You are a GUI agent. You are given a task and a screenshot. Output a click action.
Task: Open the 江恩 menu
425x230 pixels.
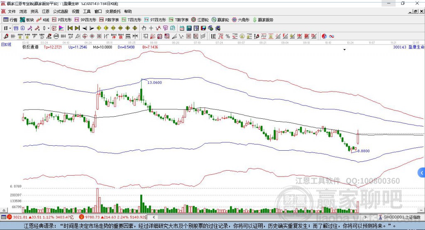pos(46,11)
